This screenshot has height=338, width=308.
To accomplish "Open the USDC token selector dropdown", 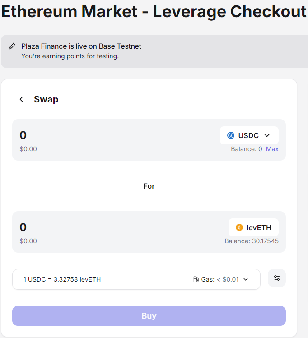I will tap(249, 135).
